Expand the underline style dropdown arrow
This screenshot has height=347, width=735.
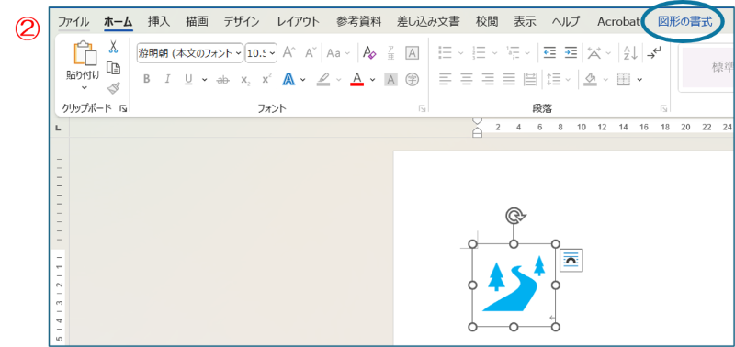[x=204, y=80]
